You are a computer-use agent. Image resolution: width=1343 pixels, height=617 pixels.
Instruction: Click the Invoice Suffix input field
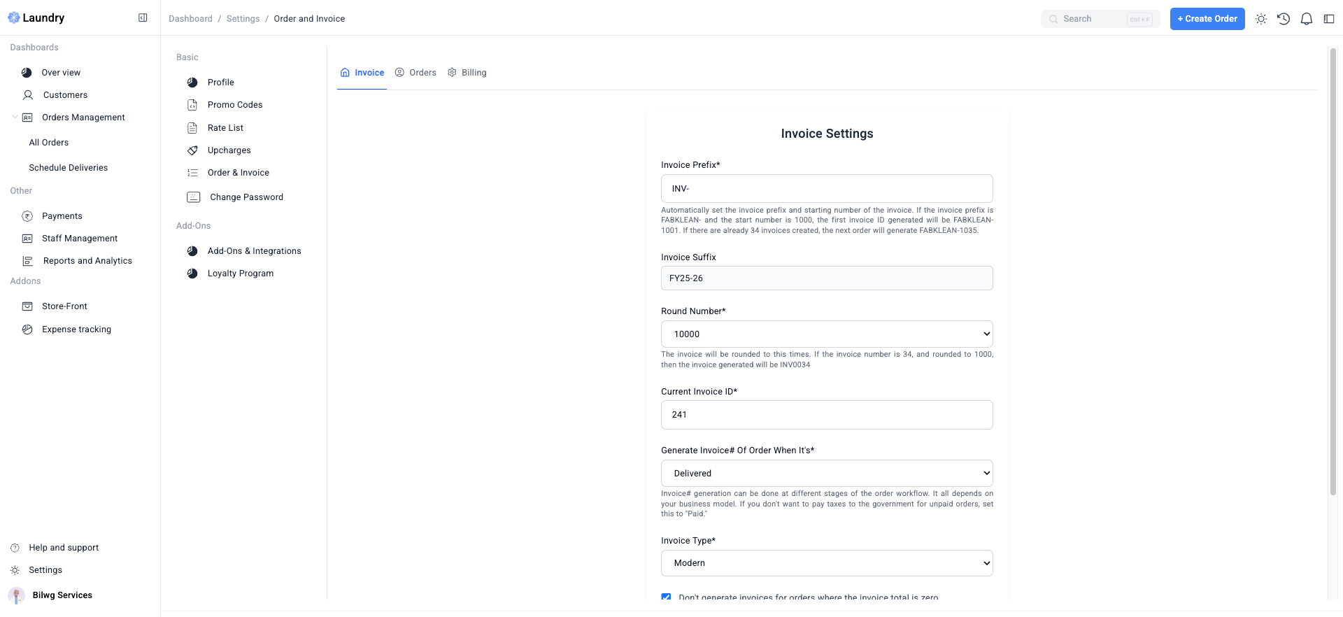point(827,278)
